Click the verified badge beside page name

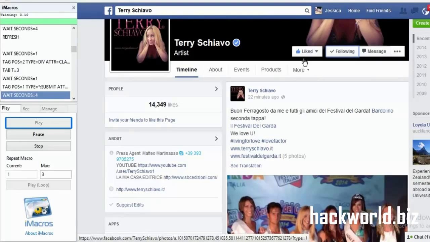tap(236, 43)
